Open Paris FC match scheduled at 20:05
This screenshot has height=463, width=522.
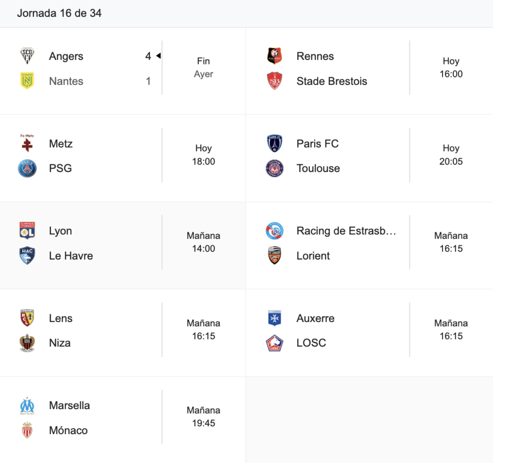[451, 155]
